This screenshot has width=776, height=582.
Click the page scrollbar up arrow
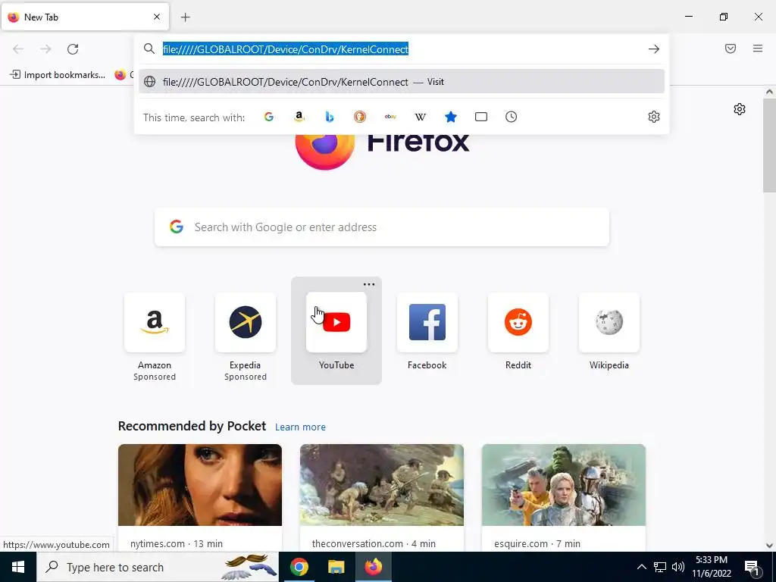click(x=769, y=92)
